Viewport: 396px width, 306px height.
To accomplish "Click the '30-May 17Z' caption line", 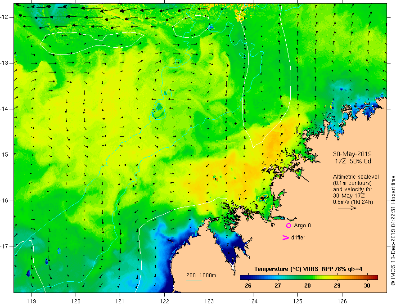I will 348,196.
